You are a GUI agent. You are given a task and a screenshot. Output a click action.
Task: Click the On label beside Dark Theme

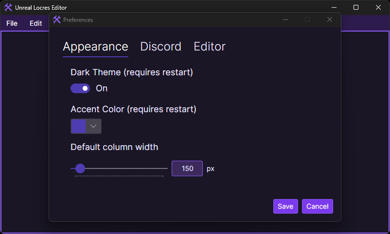102,88
